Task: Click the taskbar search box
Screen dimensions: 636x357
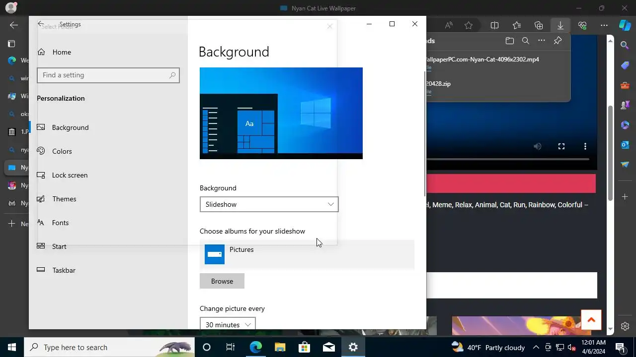Action: point(109,347)
